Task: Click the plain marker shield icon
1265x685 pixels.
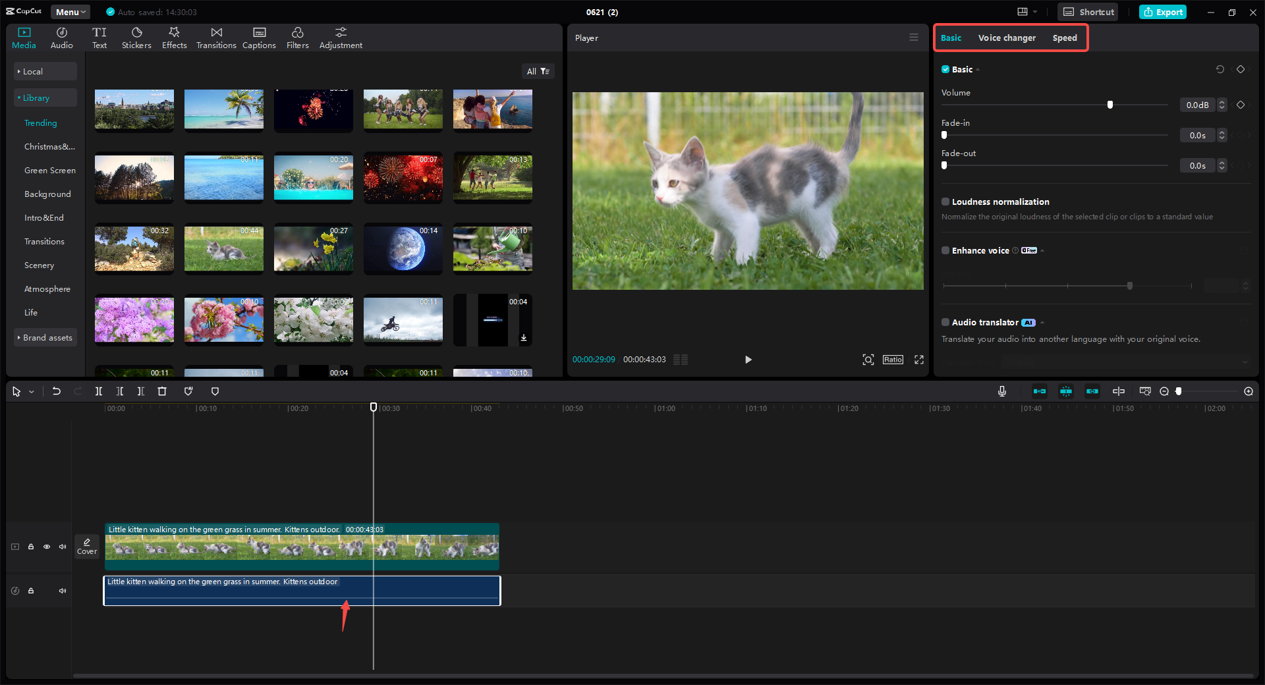Action: click(x=215, y=391)
